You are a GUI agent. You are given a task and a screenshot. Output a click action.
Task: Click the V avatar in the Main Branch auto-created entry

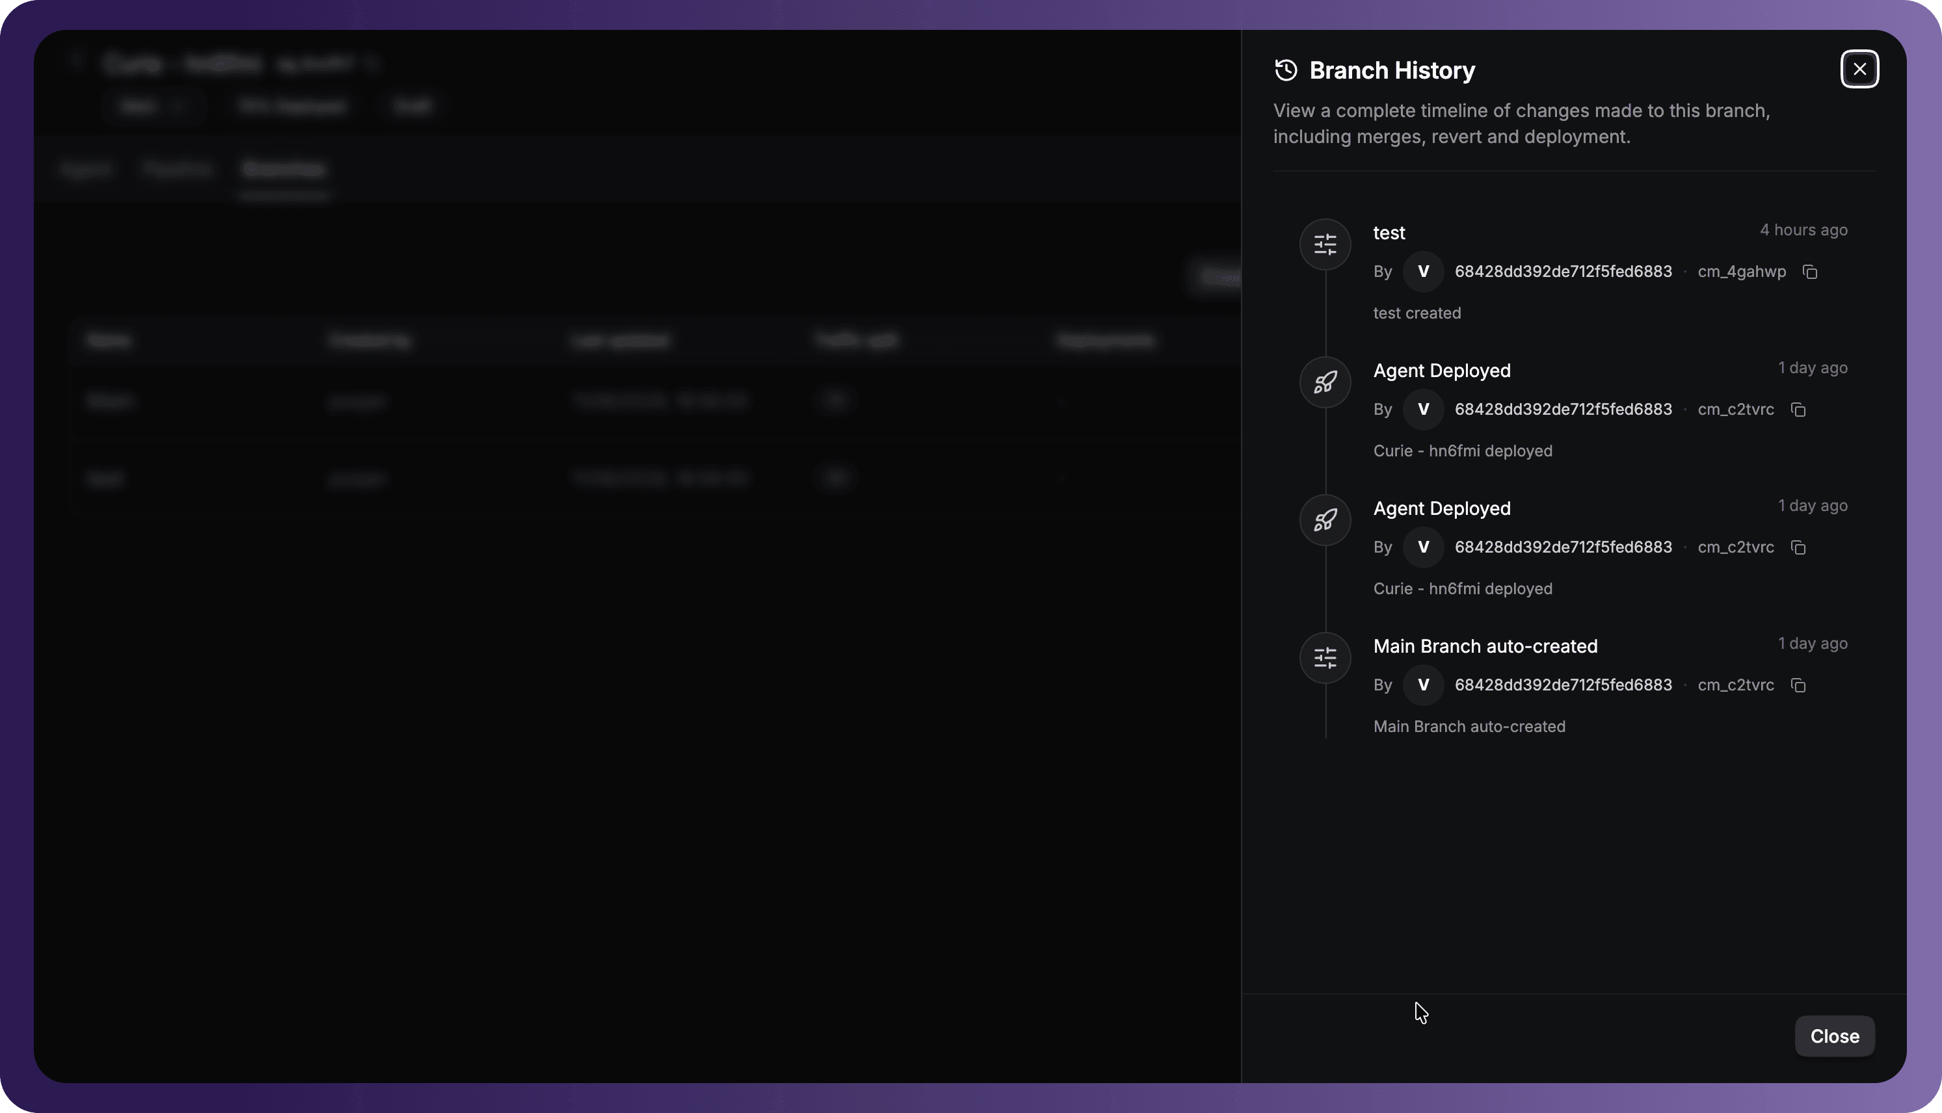pos(1423,685)
